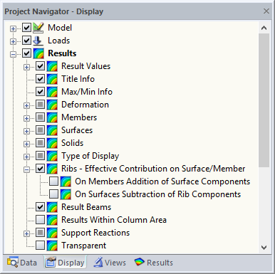
Task: Collapse the Results tree node
Action: click(13, 54)
